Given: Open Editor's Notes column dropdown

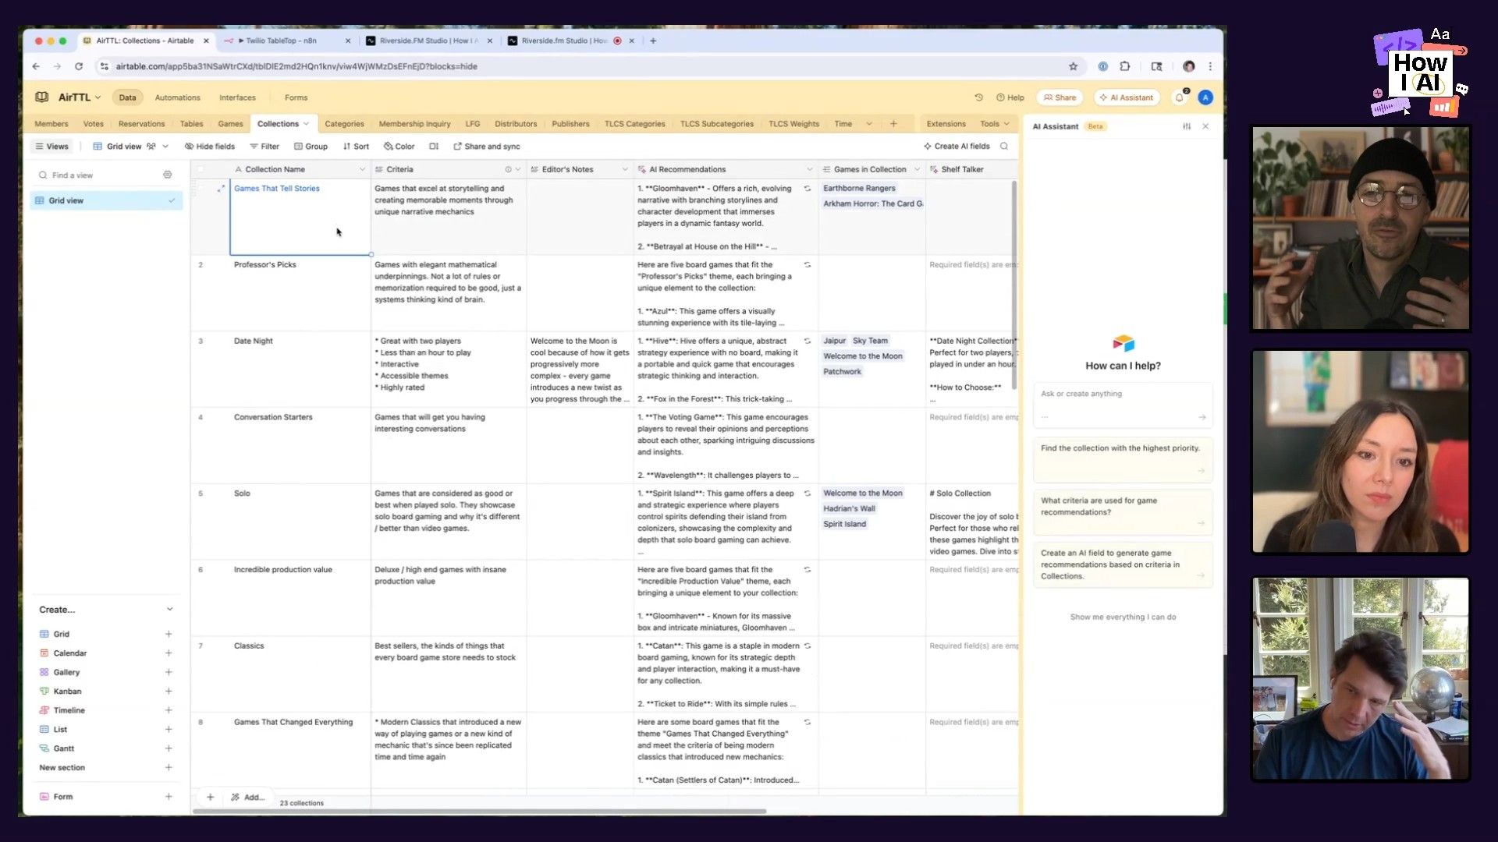Looking at the screenshot, I should click(625, 169).
